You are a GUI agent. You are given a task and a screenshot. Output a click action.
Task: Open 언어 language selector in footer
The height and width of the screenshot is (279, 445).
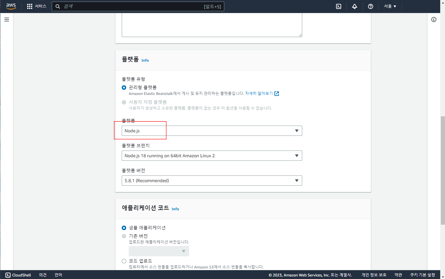coord(58,275)
